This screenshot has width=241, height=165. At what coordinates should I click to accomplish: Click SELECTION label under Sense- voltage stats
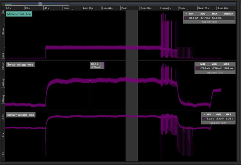pos(215,72)
